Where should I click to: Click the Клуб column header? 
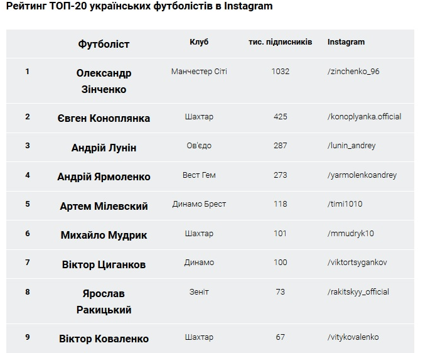(x=199, y=42)
